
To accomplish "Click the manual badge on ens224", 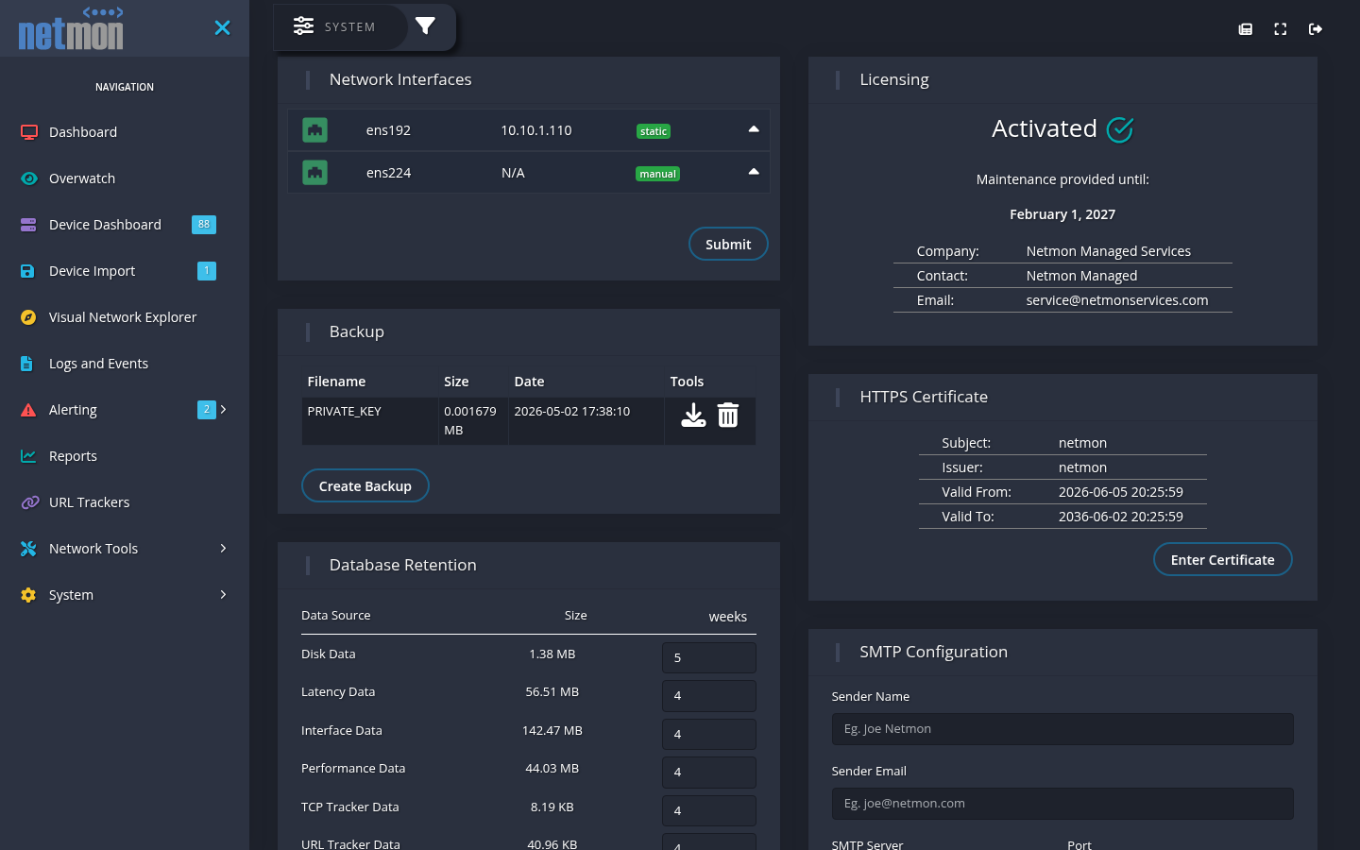I will (x=657, y=174).
